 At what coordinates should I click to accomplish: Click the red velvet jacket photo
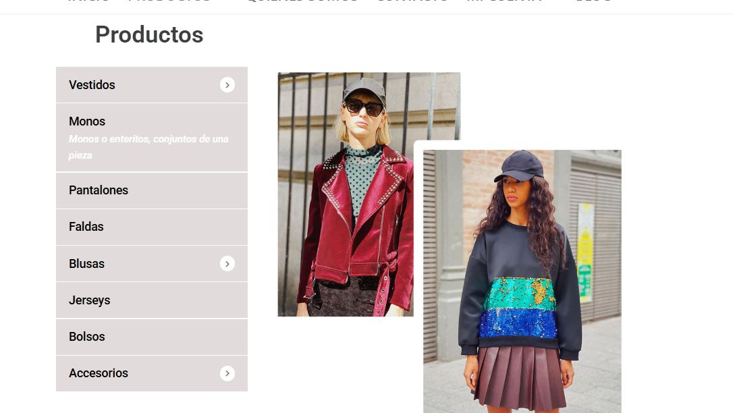pos(346,194)
